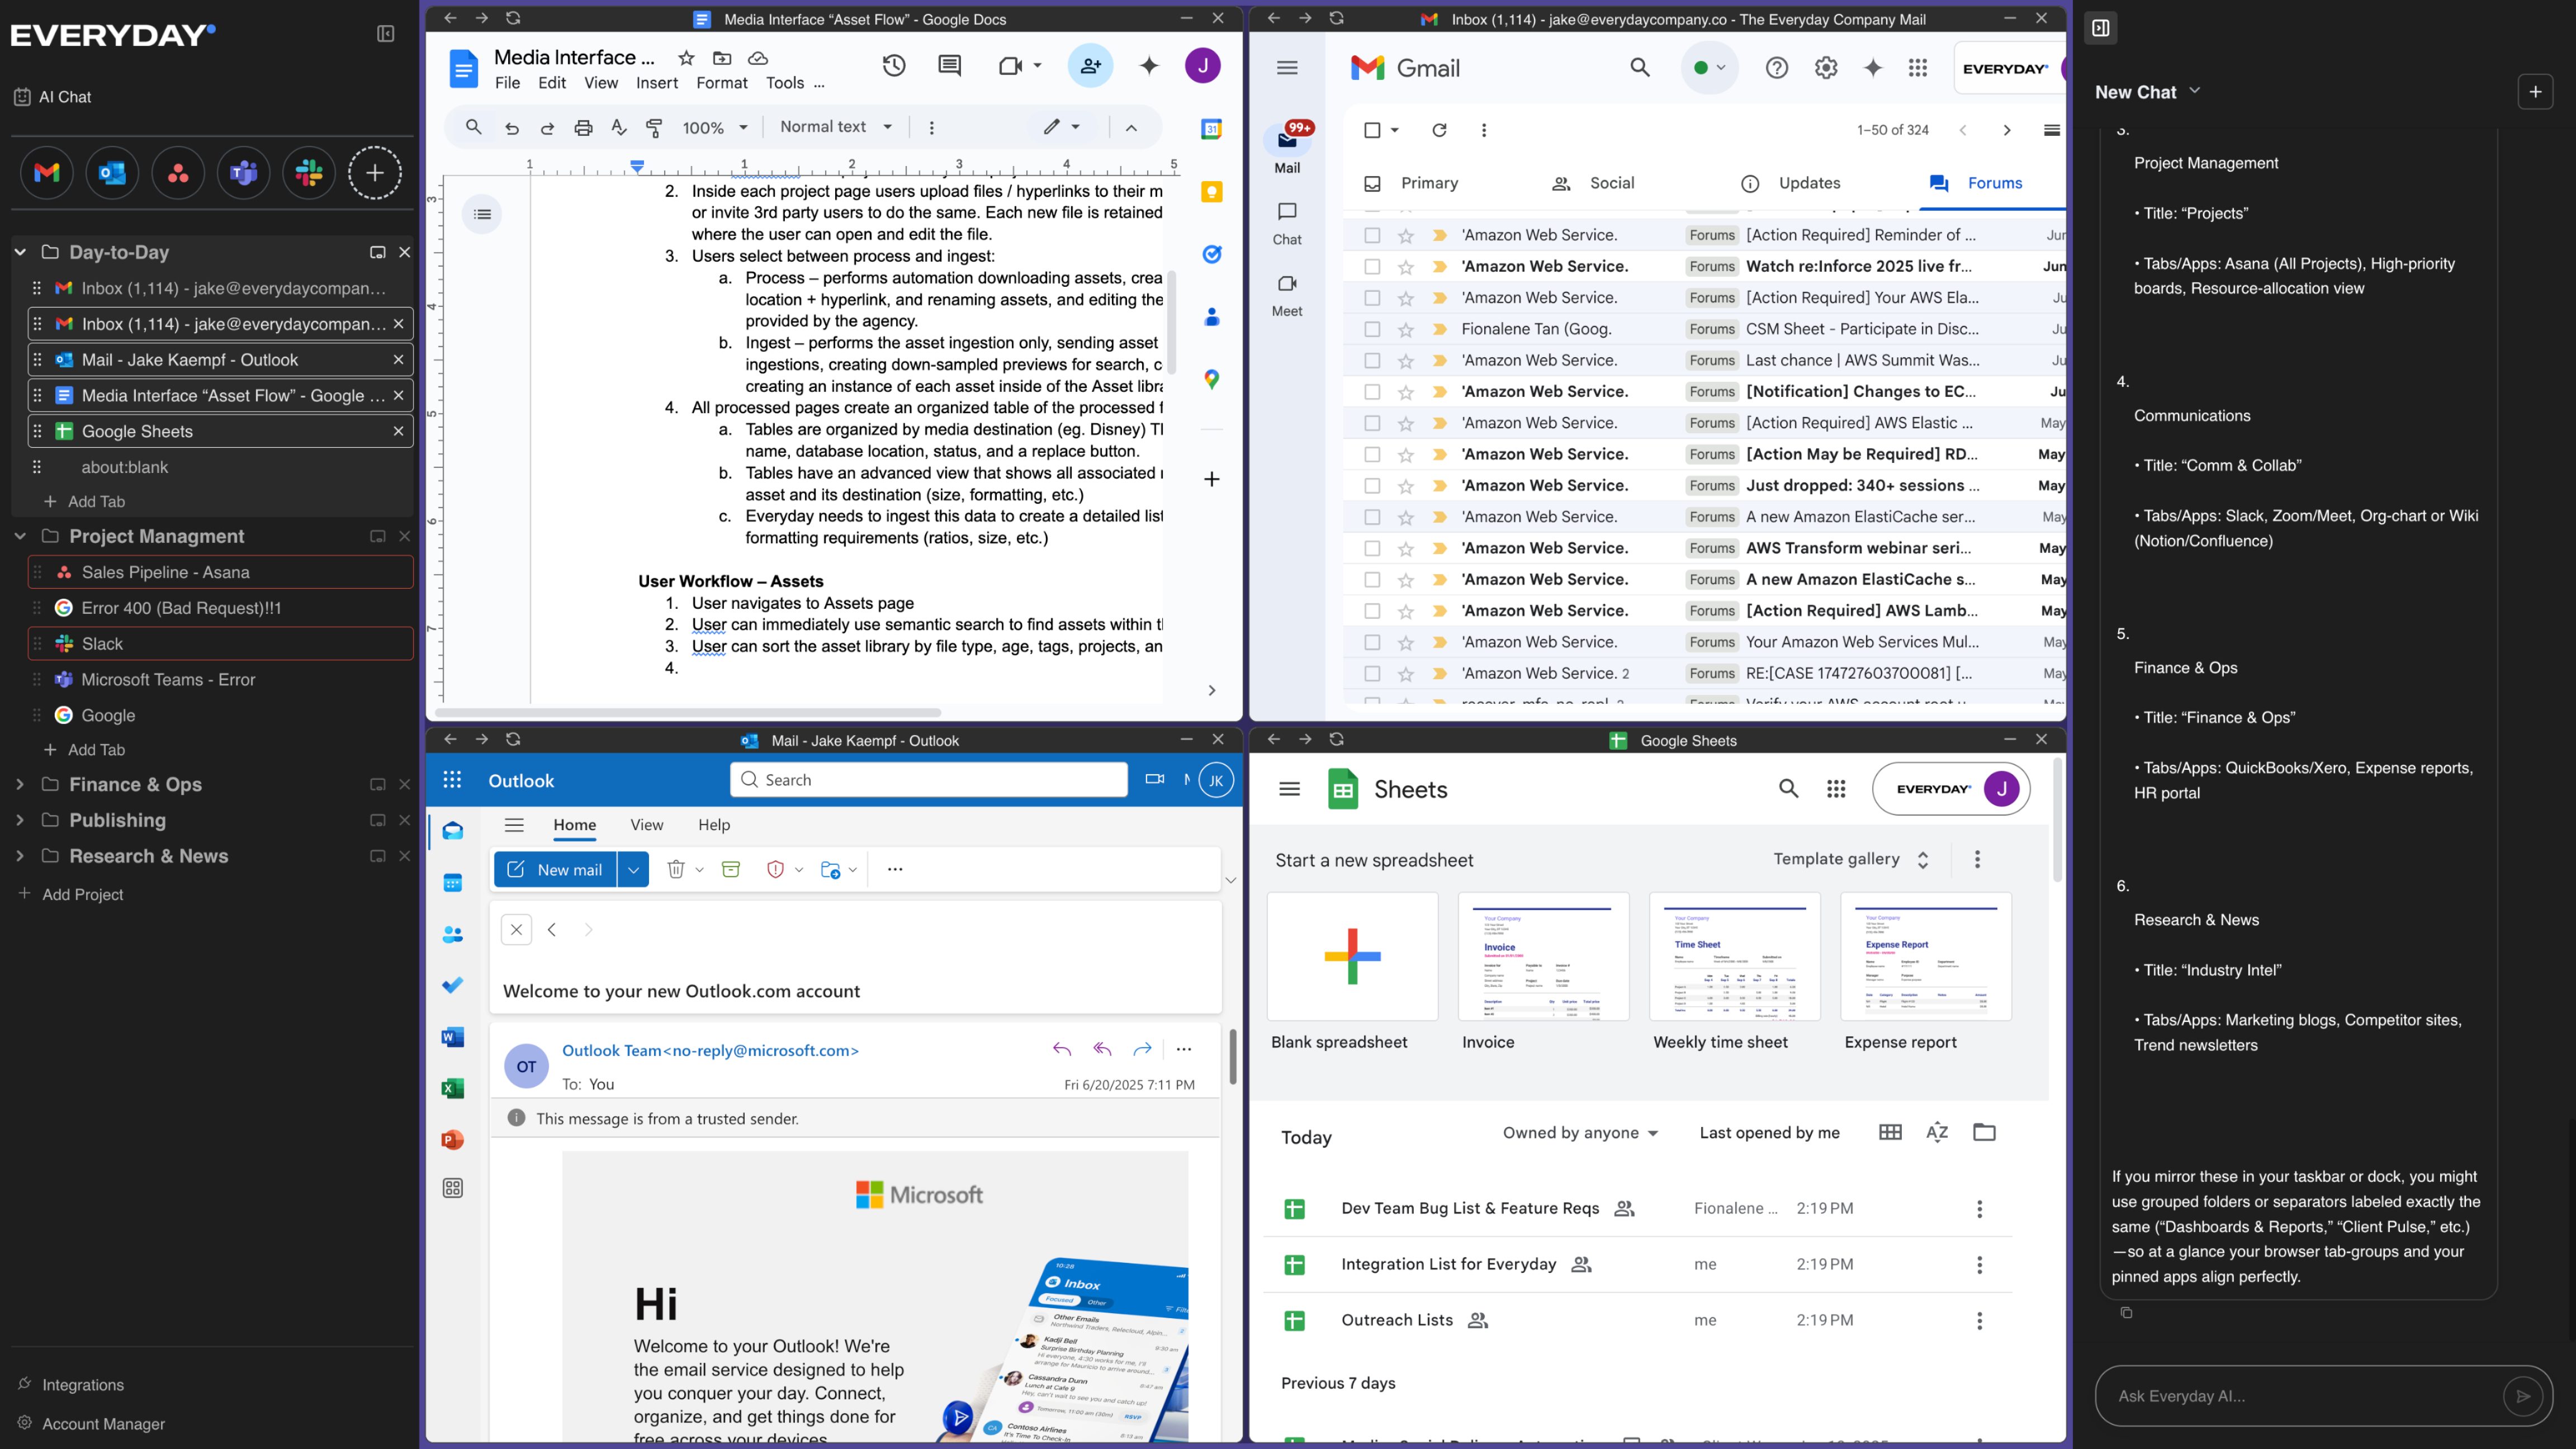2576x1449 pixels.
Task: Switch to grid view in Google Sheets list
Action: tap(1890, 1132)
